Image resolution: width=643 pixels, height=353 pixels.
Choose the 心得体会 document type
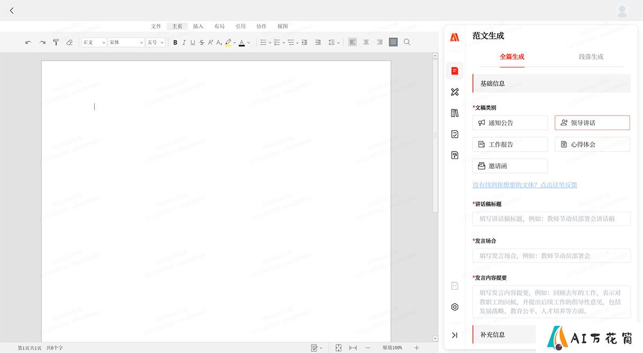(592, 144)
